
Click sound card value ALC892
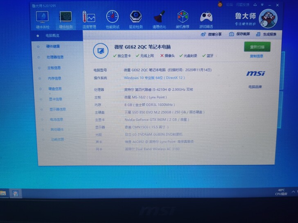tap(159, 142)
